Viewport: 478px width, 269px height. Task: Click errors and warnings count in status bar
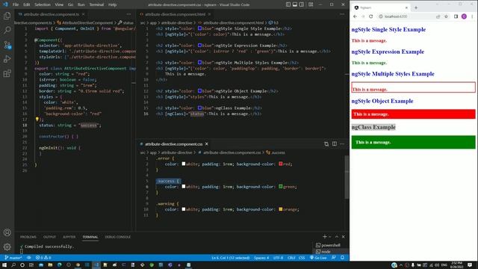click(x=43, y=258)
